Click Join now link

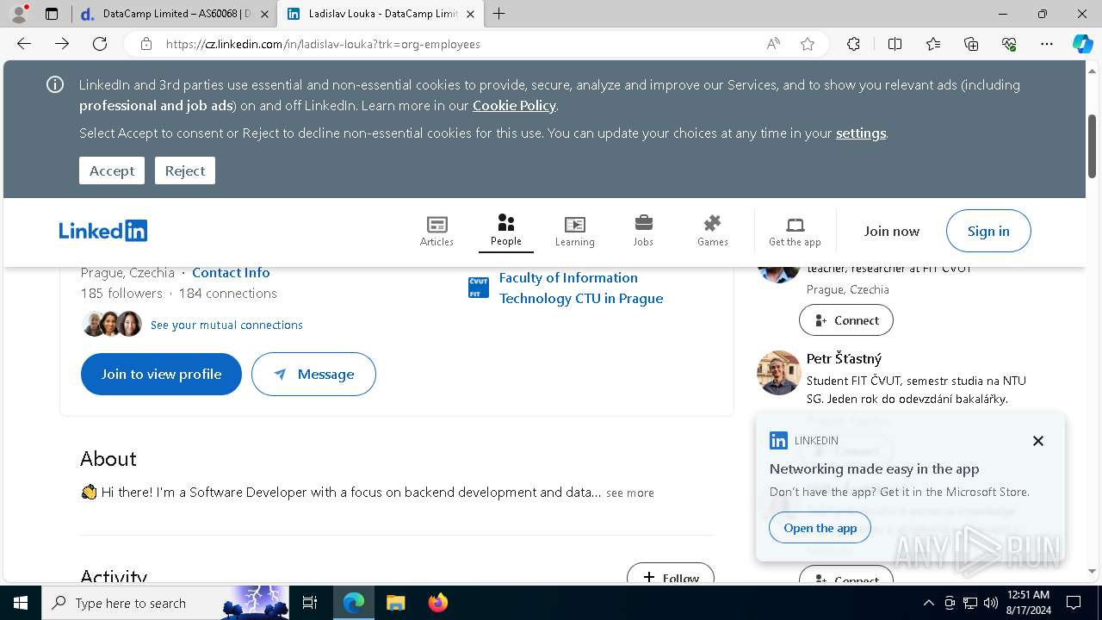(x=892, y=231)
